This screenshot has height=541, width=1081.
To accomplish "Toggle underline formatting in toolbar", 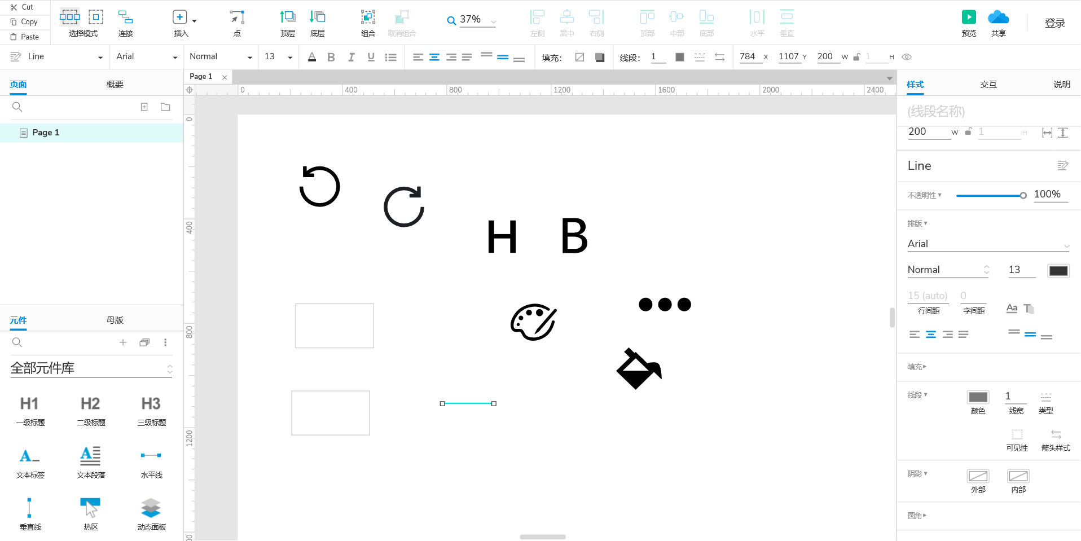I will point(371,57).
